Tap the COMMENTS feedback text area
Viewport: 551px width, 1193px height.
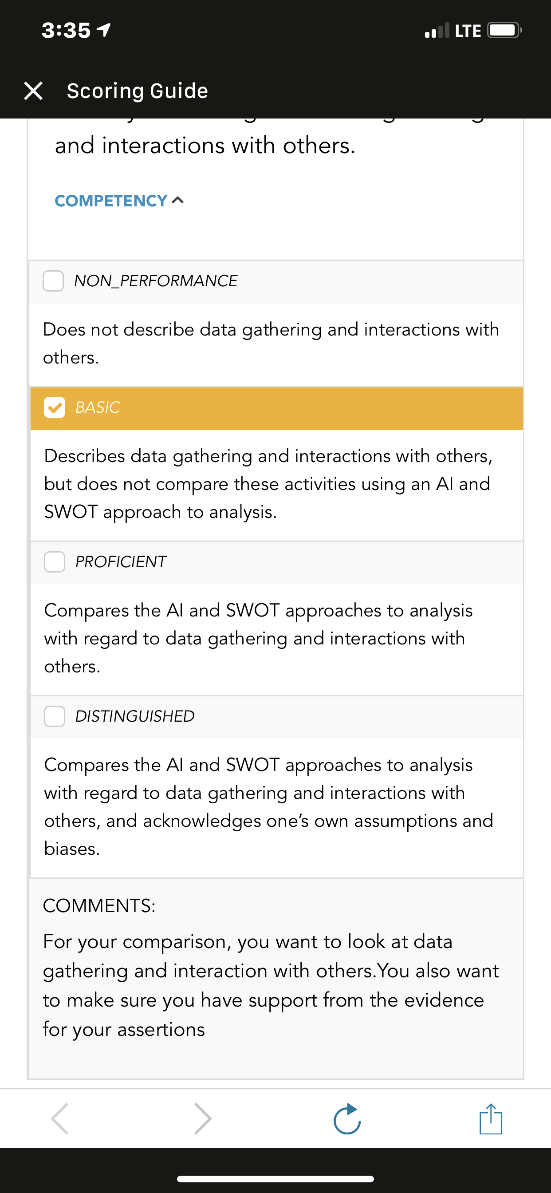[276, 978]
